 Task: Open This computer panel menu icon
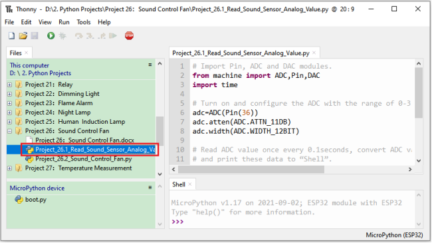(150, 65)
